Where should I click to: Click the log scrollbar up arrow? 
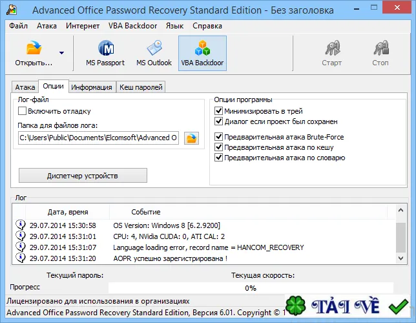click(x=401, y=210)
